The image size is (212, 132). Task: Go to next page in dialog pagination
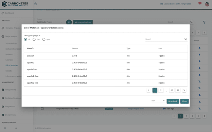click(x=184, y=90)
